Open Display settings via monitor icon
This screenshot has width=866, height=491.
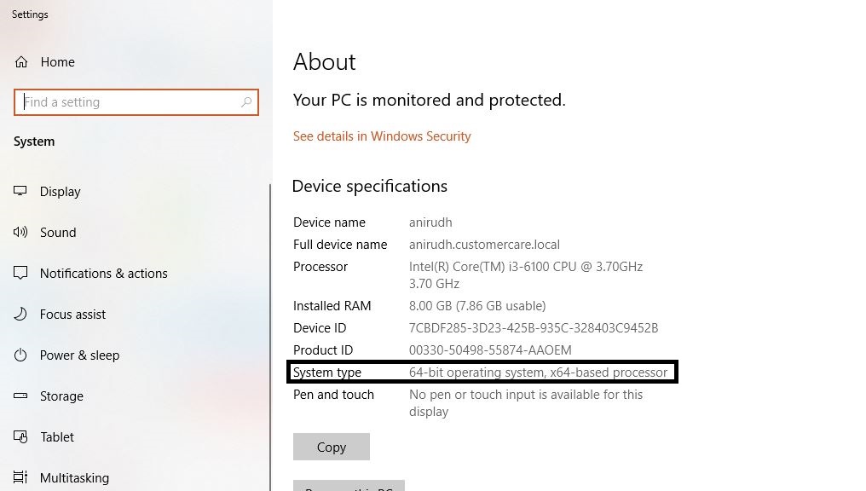tap(20, 191)
